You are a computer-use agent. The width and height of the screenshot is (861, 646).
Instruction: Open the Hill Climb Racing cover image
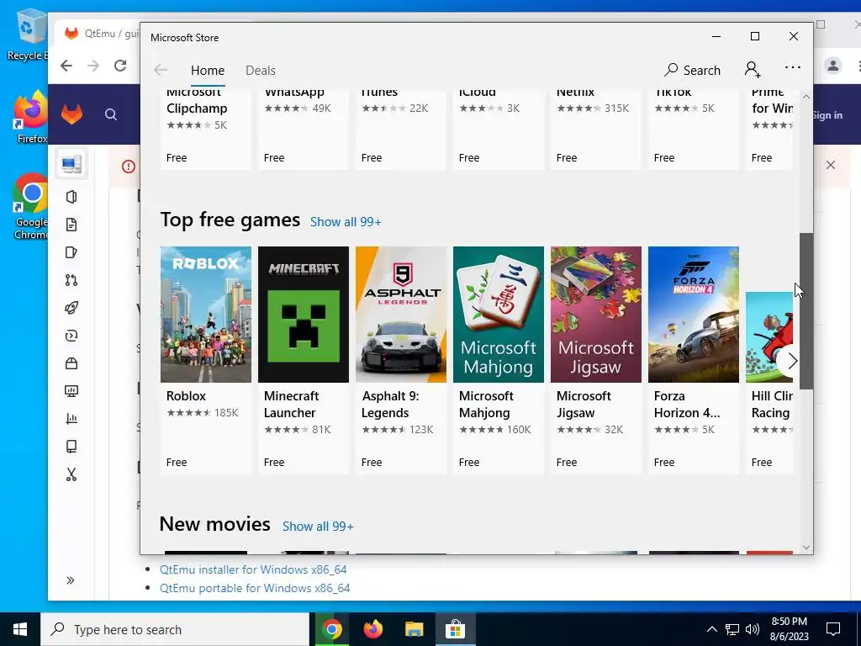769,336
